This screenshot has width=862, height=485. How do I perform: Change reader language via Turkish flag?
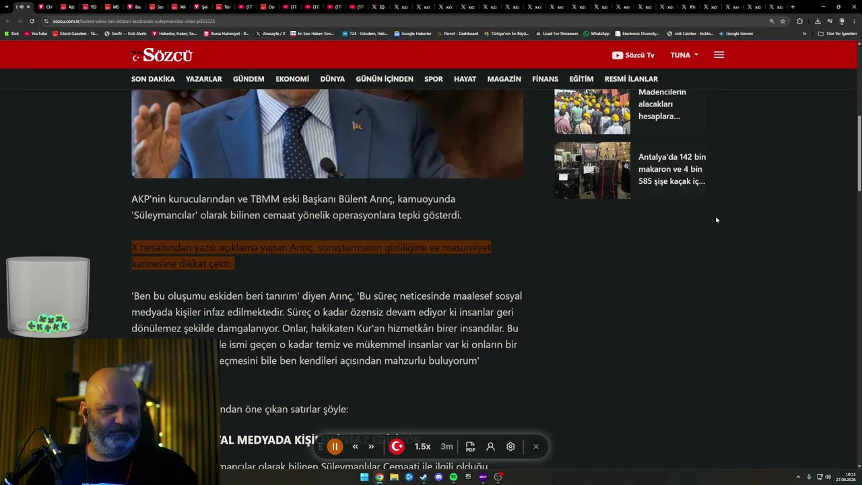[397, 447]
